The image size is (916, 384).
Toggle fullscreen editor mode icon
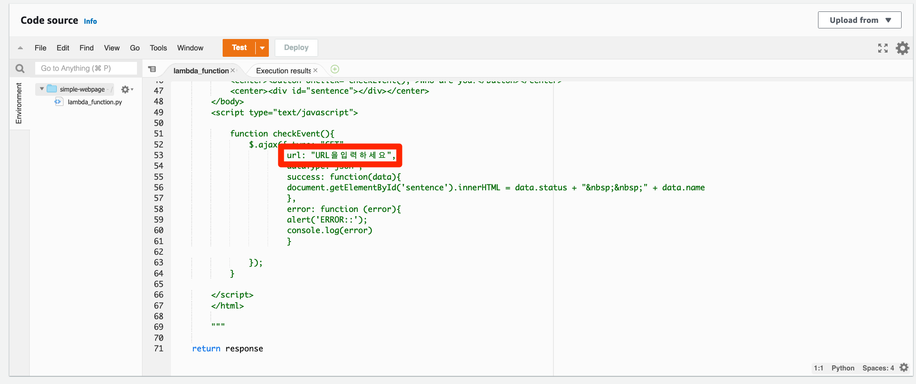(883, 48)
